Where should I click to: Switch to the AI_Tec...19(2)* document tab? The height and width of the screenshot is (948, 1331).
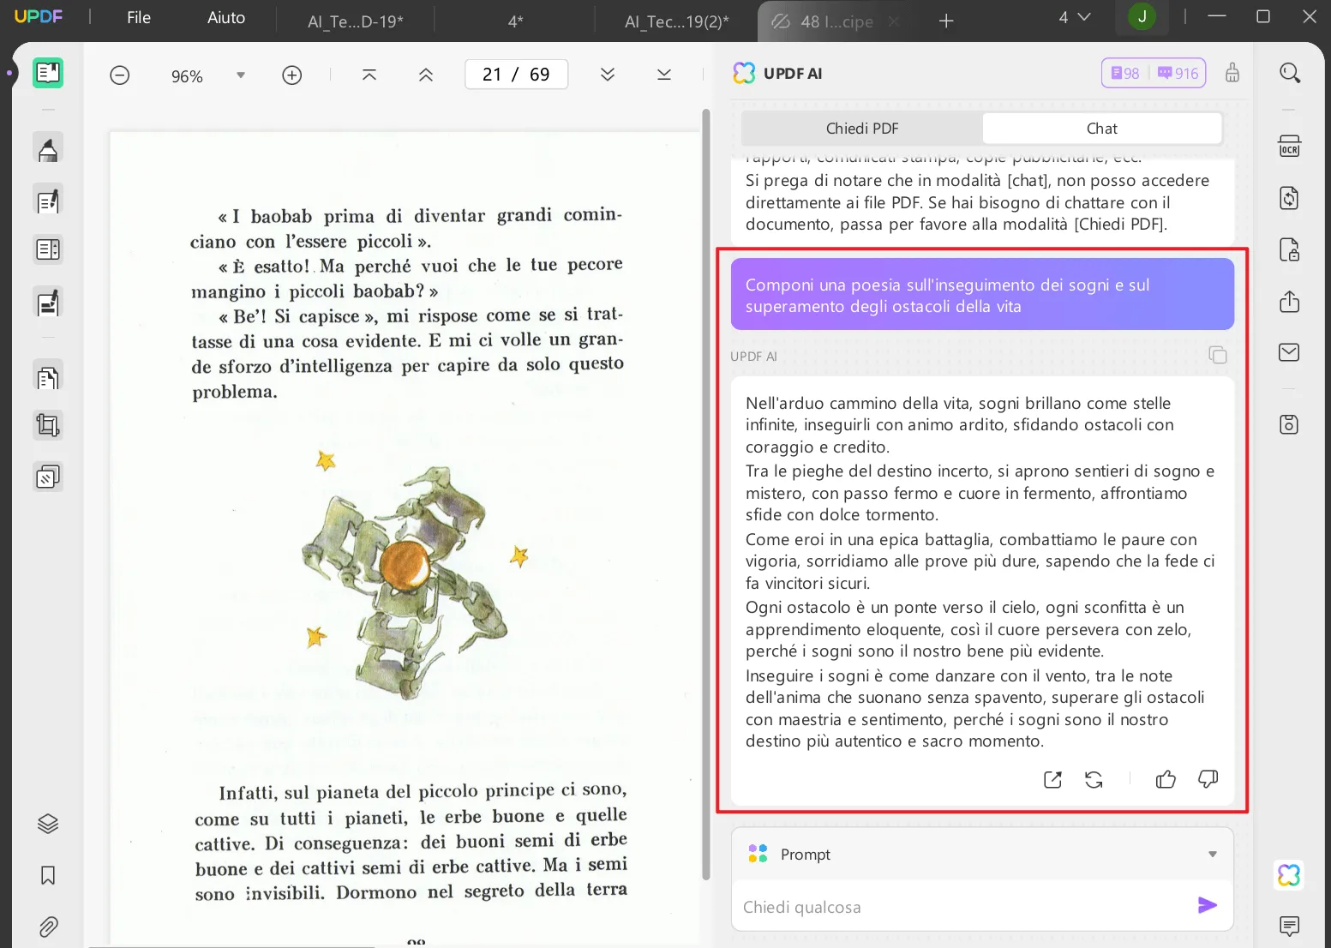point(677,21)
